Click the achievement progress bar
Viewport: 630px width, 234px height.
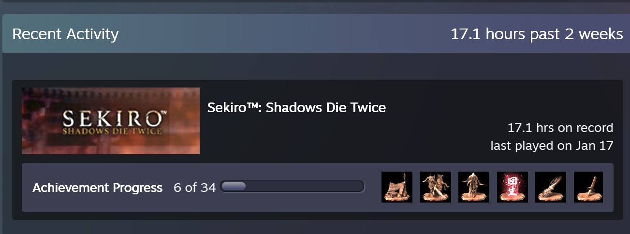coord(292,187)
